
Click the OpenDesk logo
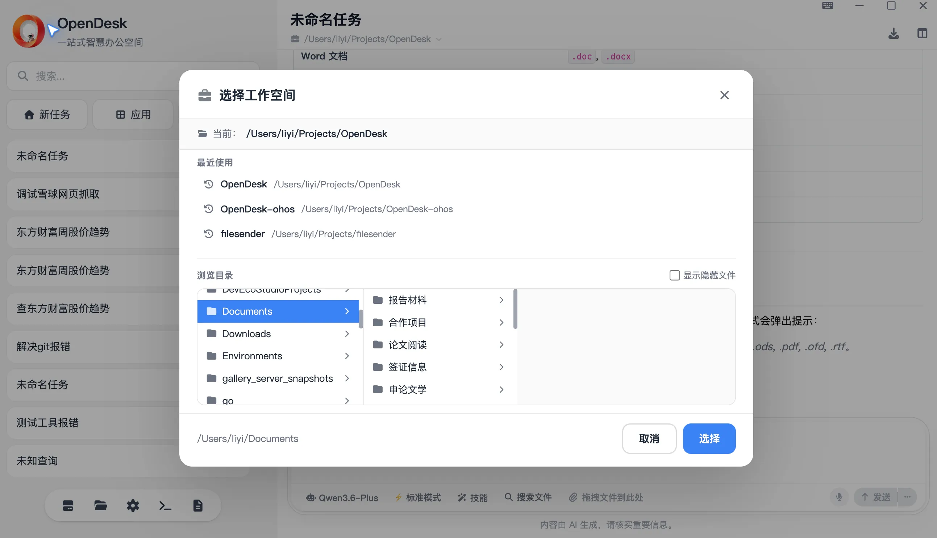pos(28,31)
